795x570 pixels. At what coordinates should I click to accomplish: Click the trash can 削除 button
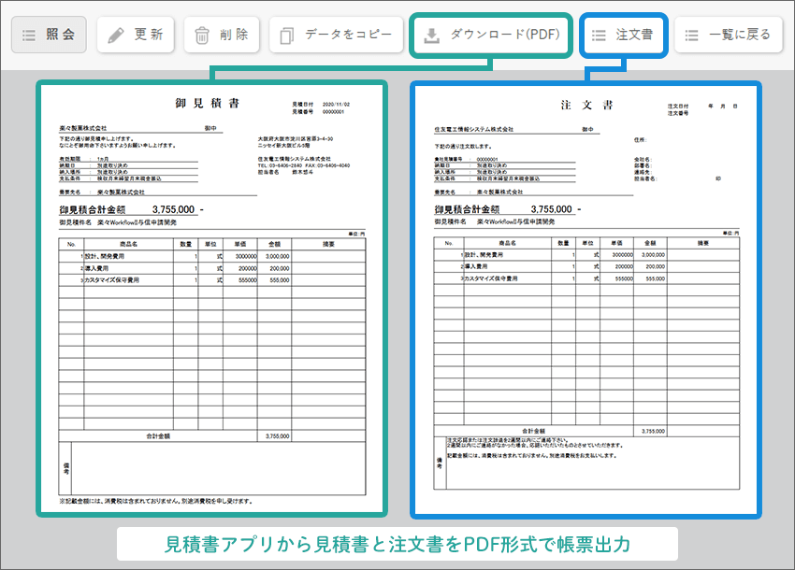pyautogui.click(x=222, y=35)
